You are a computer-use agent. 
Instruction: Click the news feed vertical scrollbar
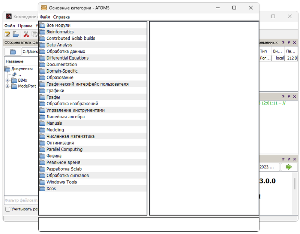[295, 184]
